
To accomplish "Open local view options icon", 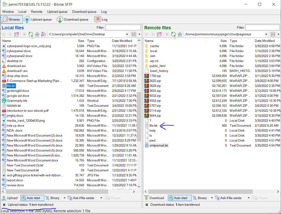I will click(134, 34).
